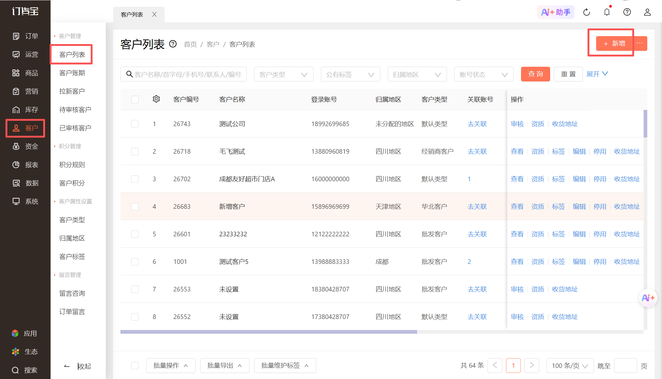662x379 pixels.
Task: Open the 归属地区 filter dropdown
Action: pyautogui.click(x=417, y=74)
